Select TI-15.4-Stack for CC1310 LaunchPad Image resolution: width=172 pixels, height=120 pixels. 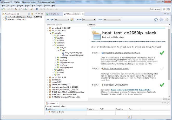[68, 92]
